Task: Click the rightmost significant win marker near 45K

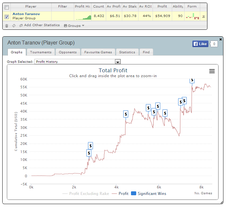Action: (184, 101)
